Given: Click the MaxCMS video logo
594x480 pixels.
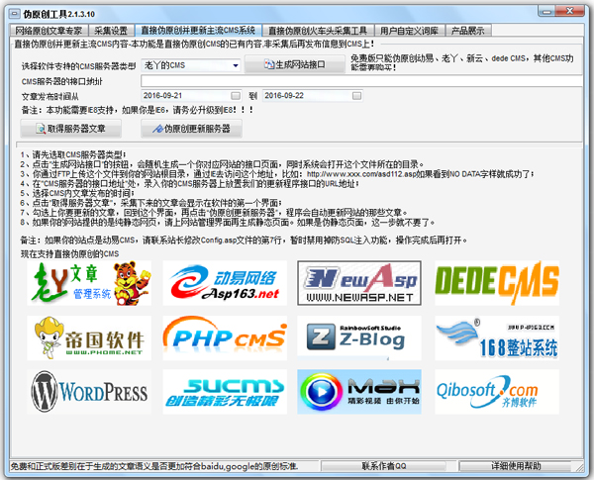Looking at the screenshot, I should [359, 392].
